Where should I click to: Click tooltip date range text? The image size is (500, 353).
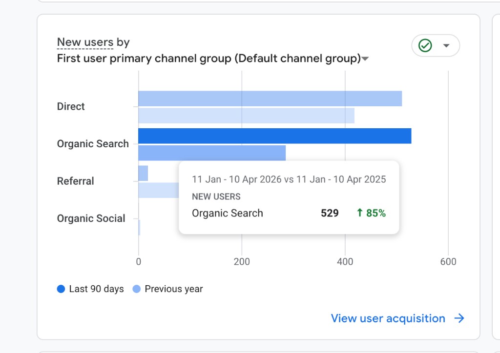289,179
